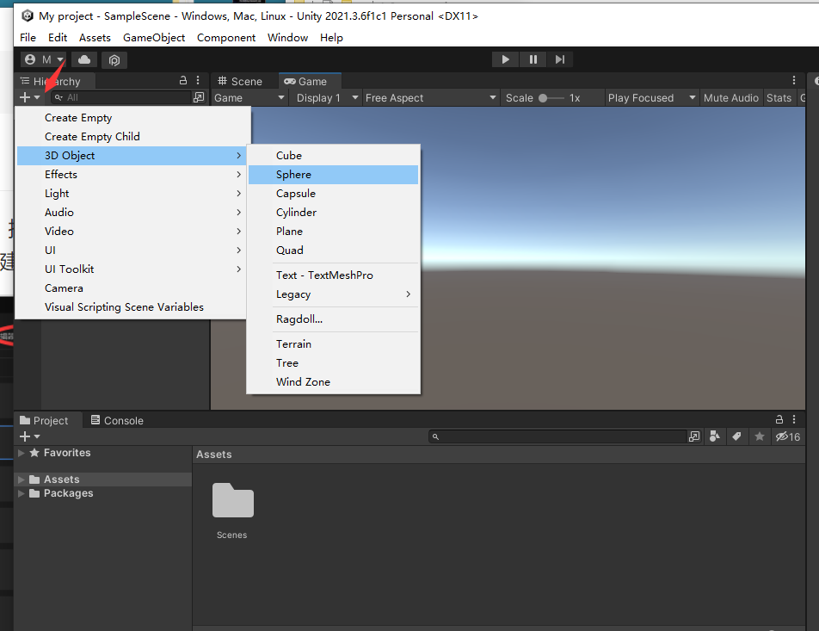819x631 pixels.
Task: Switch to the Console tab
Action: click(x=118, y=421)
